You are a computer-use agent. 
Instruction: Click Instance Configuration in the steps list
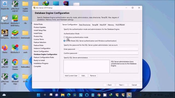(42, 48)
